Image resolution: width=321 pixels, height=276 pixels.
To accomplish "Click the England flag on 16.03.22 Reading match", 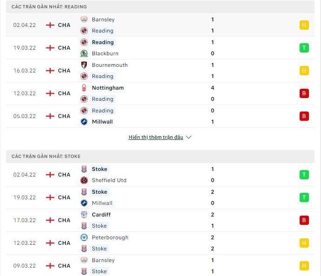I will tap(50, 71).
